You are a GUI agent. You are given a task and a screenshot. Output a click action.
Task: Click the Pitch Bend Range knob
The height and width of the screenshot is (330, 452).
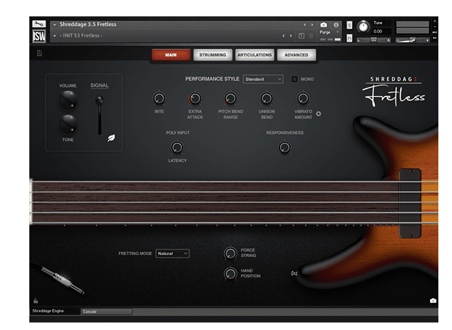pyautogui.click(x=230, y=99)
